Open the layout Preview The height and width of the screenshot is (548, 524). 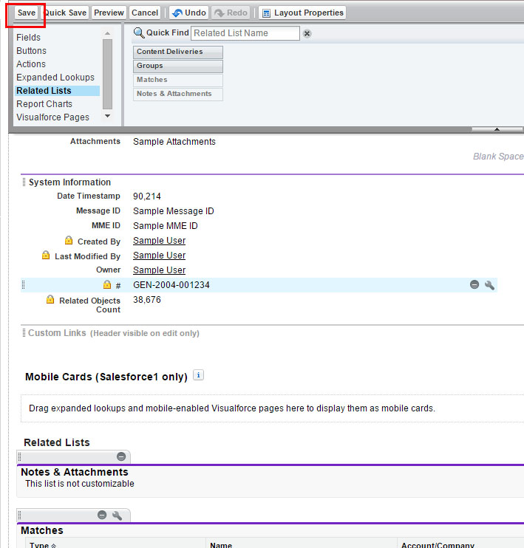pyautogui.click(x=109, y=13)
